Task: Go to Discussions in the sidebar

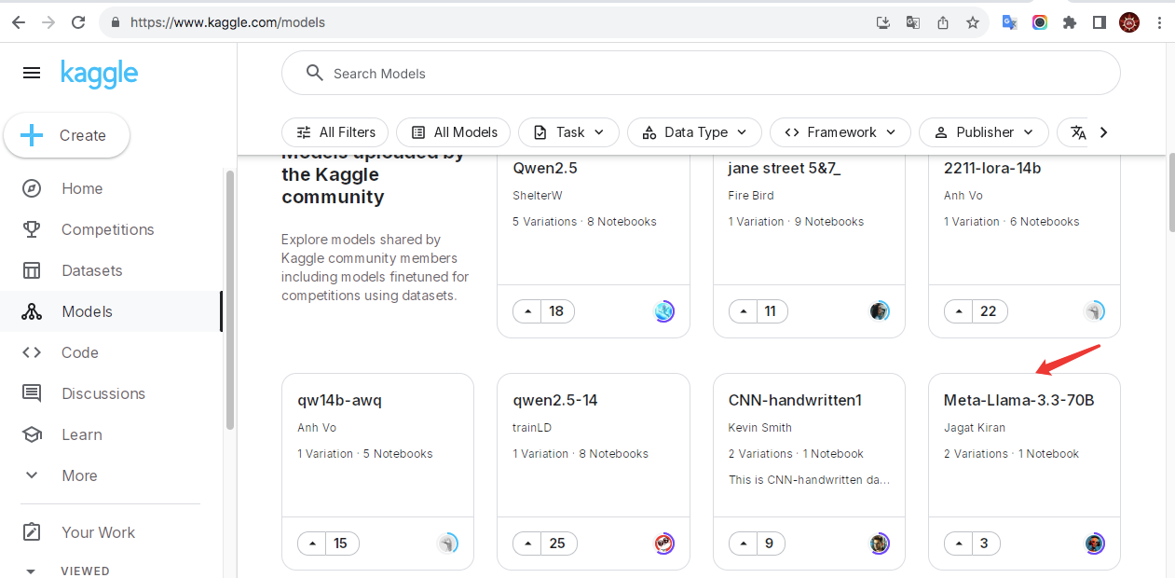Action: (x=112, y=393)
